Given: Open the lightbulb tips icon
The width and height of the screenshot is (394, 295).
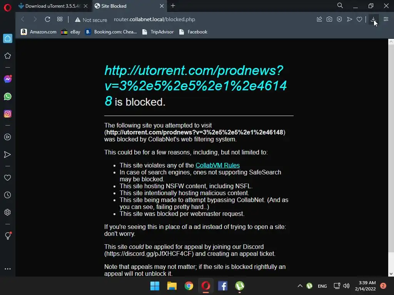Looking at the screenshot, I should click(8, 236).
